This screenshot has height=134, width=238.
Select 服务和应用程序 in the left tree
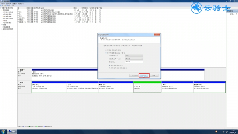pyautogui.click(x=8, y=29)
